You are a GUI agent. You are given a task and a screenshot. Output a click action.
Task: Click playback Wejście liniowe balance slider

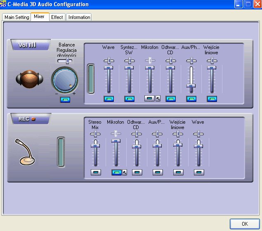(x=212, y=61)
